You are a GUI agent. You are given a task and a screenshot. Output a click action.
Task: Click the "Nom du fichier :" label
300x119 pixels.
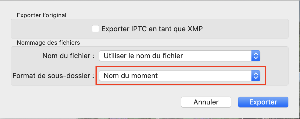tap(68, 56)
